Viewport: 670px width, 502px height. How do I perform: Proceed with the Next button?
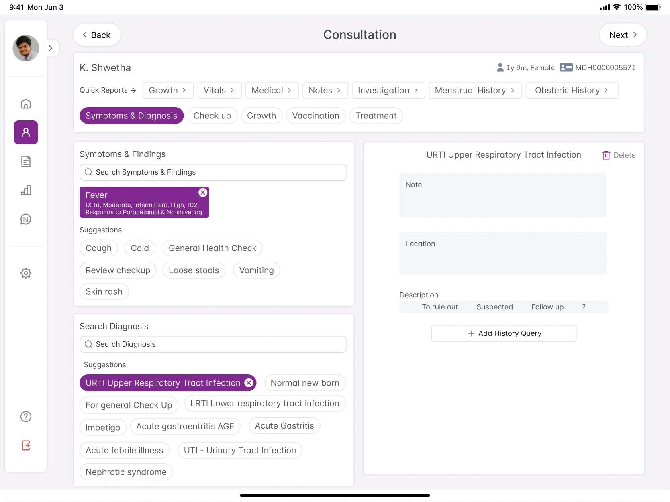[623, 35]
